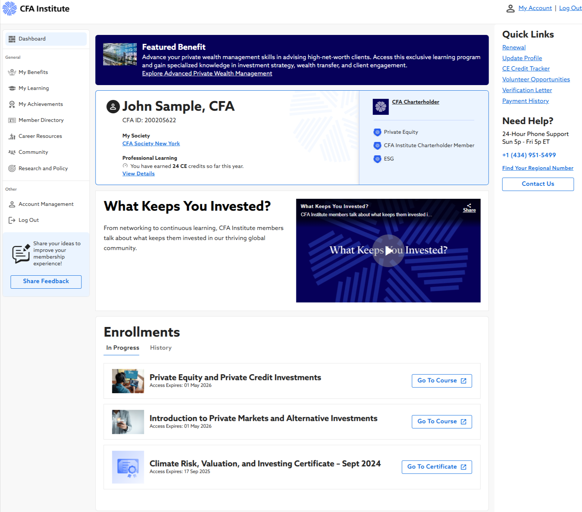Image resolution: width=582 pixels, height=512 pixels.
Task: Click the Introduction to Private Markets course thumbnail
Action: click(128, 422)
